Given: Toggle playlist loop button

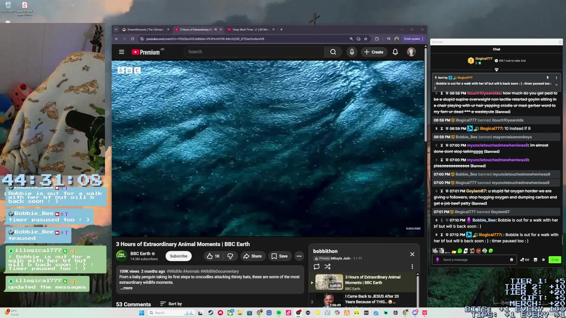Looking at the screenshot, I should [317, 266].
